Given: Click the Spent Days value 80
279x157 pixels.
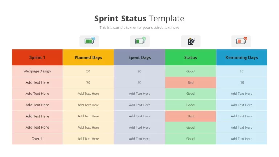Looking at the screenshot, I should click(139, 82).
